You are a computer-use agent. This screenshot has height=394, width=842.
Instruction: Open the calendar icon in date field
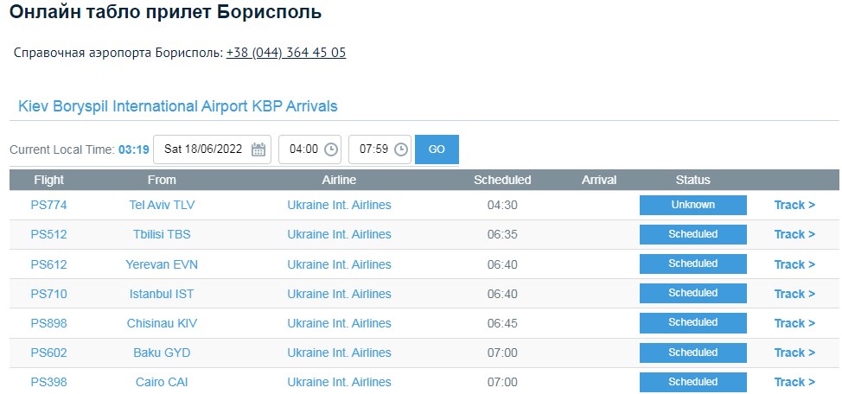(258, 149)
